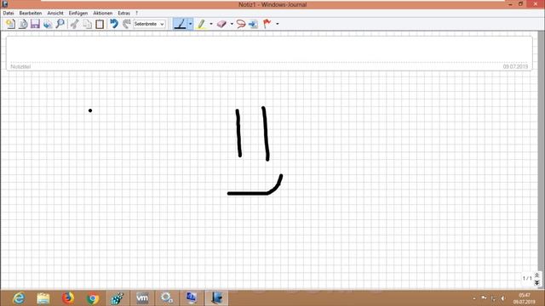Image resolution: width=545 pixels, height=306 pixels.
Task: Go to previous page with up chevrons
Action: pos(536,275)
